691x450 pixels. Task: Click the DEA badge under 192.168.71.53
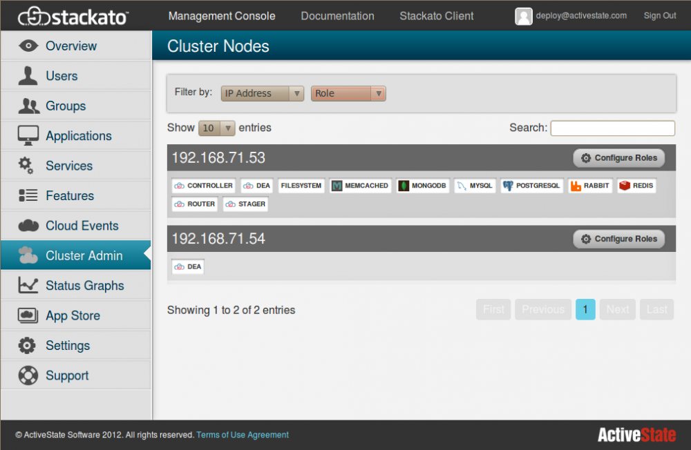(257, 186)
